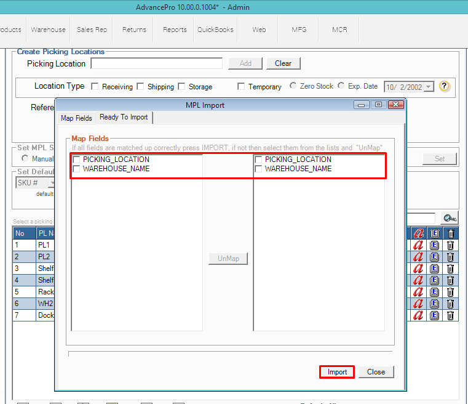468x404 pixels.
Task: Click the Clear button beside Add
Action: coord(283,63)
